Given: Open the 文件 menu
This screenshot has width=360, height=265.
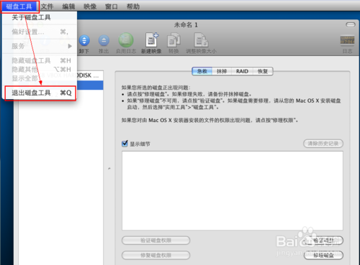Looking at the screenshot, I should pos(47,6).
